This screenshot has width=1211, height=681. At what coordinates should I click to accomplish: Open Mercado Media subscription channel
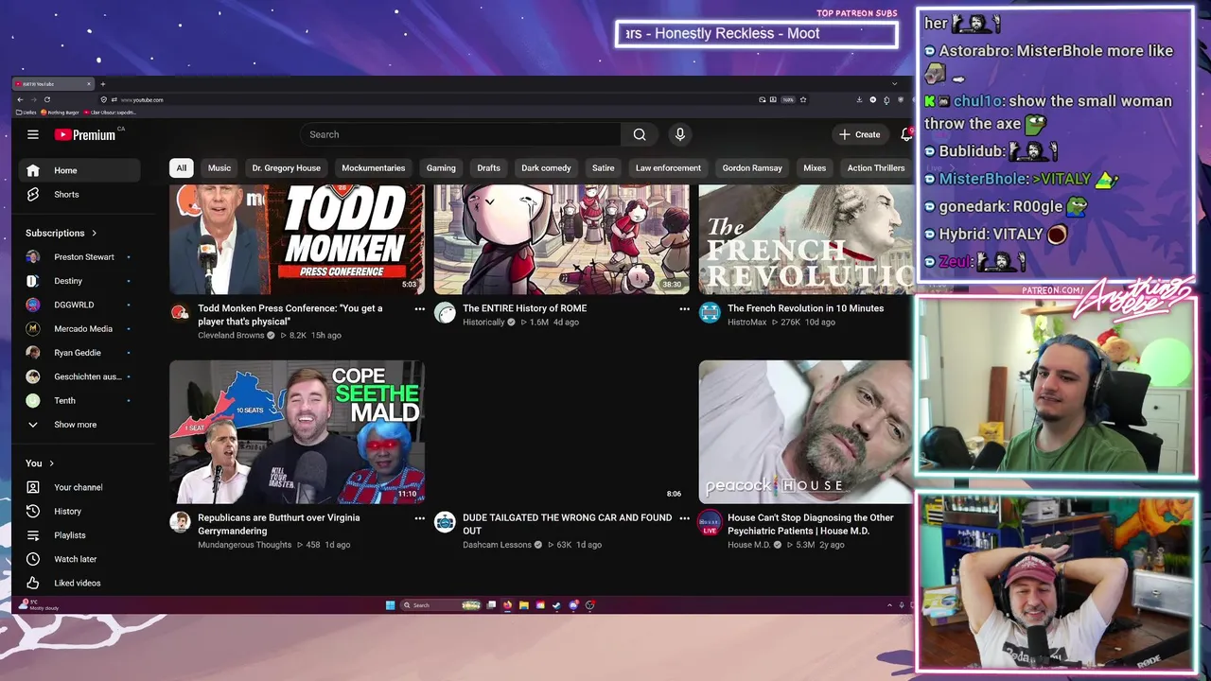pos(79,329)
